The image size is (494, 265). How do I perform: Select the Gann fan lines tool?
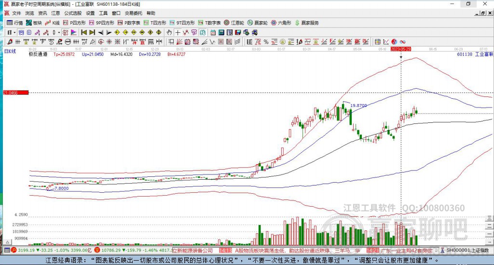coord(180,41)
